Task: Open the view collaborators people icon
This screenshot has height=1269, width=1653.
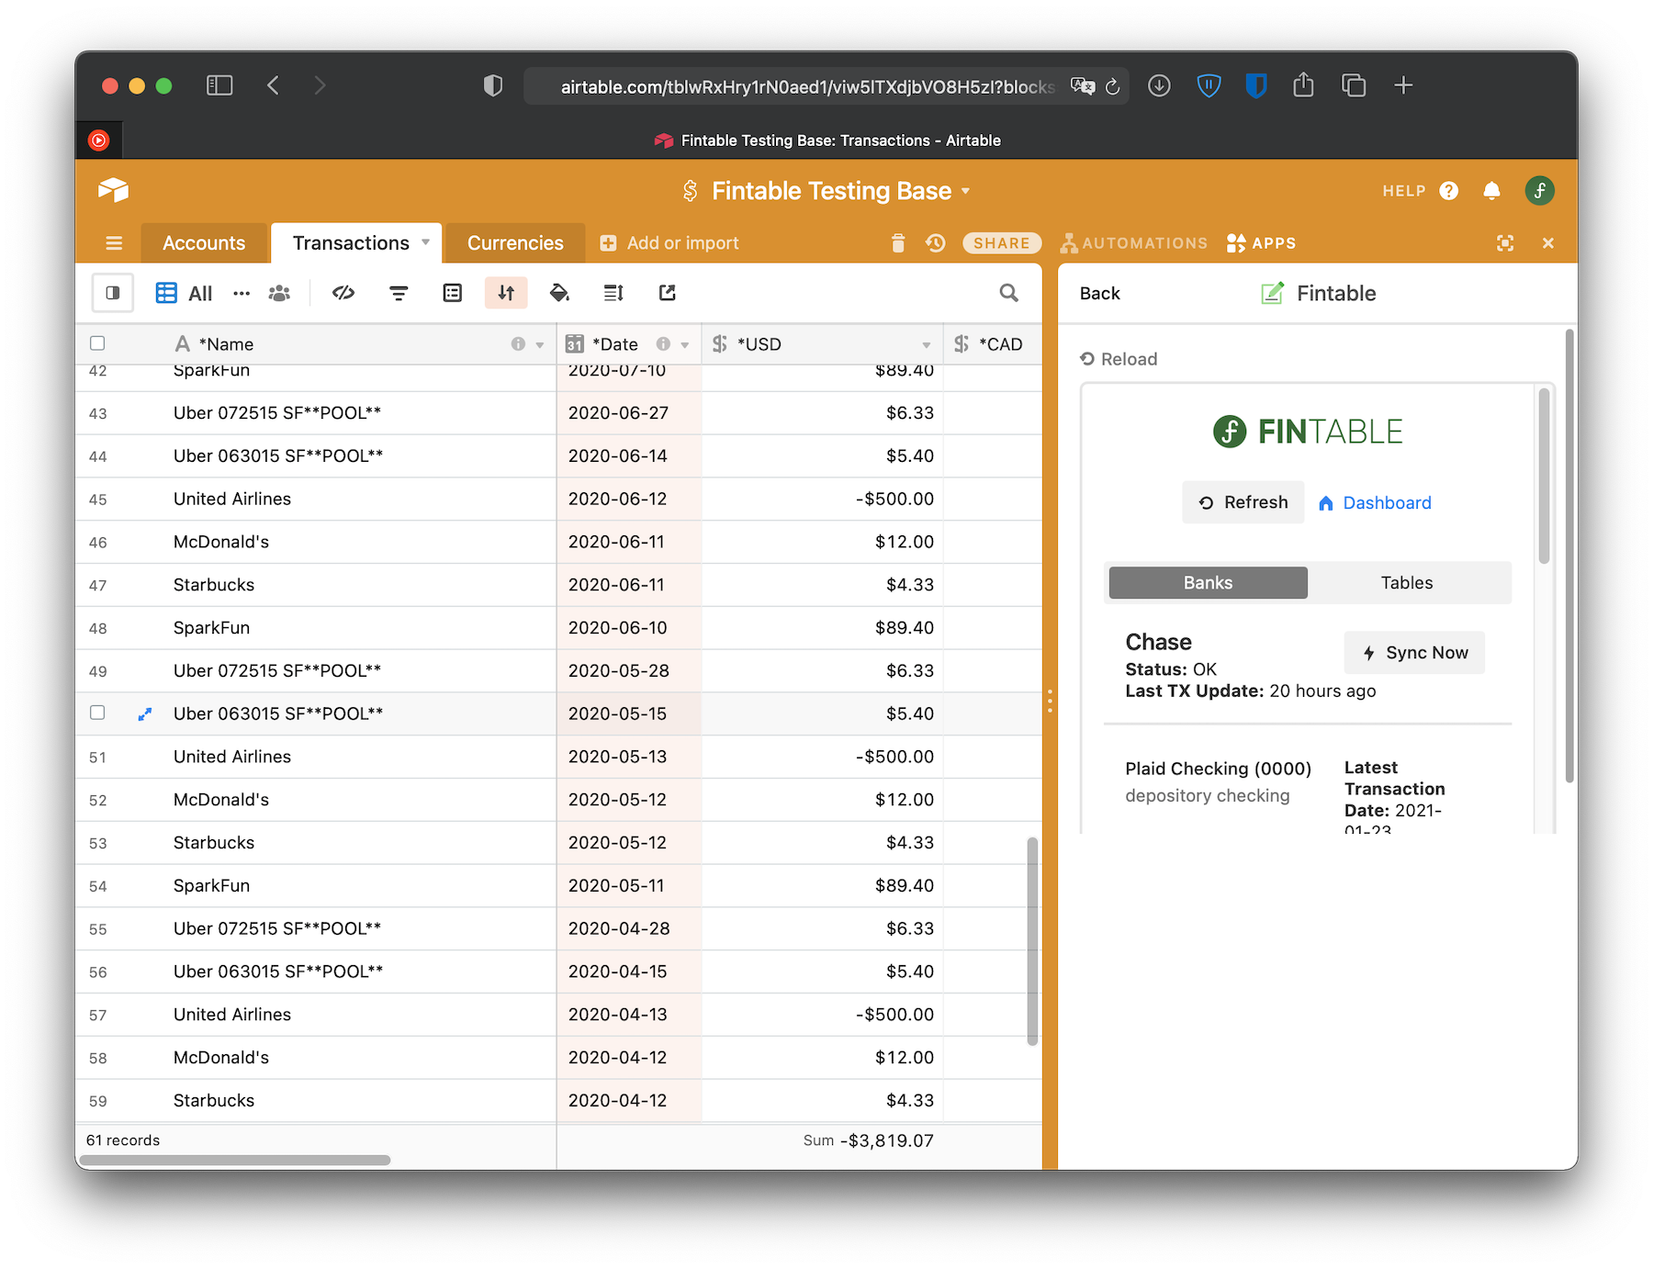Action: (x=279, y=294)
